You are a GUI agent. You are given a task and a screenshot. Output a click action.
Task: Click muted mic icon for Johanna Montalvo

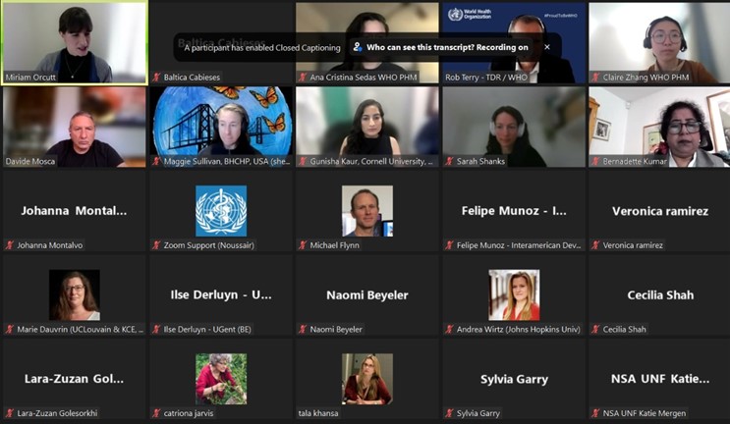(x=10, y=245)
